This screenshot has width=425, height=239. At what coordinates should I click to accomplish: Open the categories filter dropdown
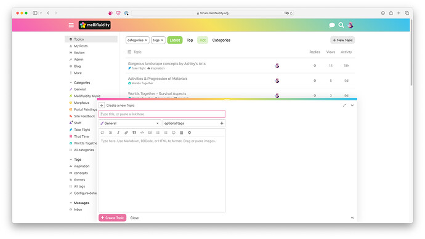[x=137, y=40]
